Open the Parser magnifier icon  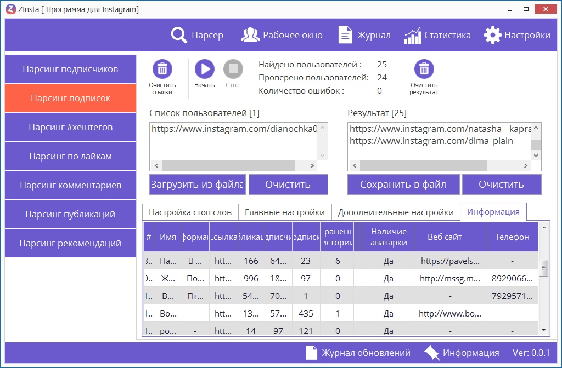coord(179,35)
